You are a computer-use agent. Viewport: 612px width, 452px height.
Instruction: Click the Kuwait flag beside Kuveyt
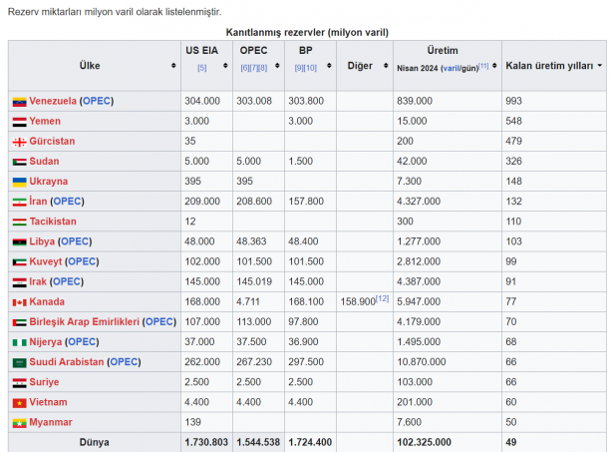[x=19, y=261]
